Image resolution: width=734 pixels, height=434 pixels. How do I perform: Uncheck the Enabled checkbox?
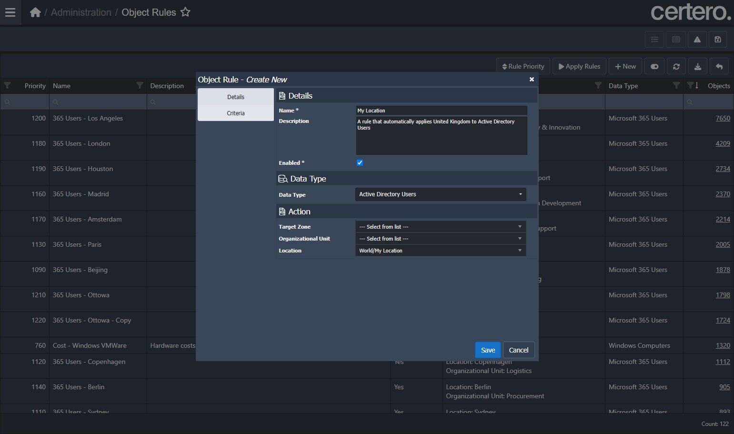point(360,163)
